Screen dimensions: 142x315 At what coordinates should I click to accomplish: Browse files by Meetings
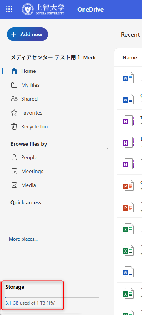tap(27, 171)
